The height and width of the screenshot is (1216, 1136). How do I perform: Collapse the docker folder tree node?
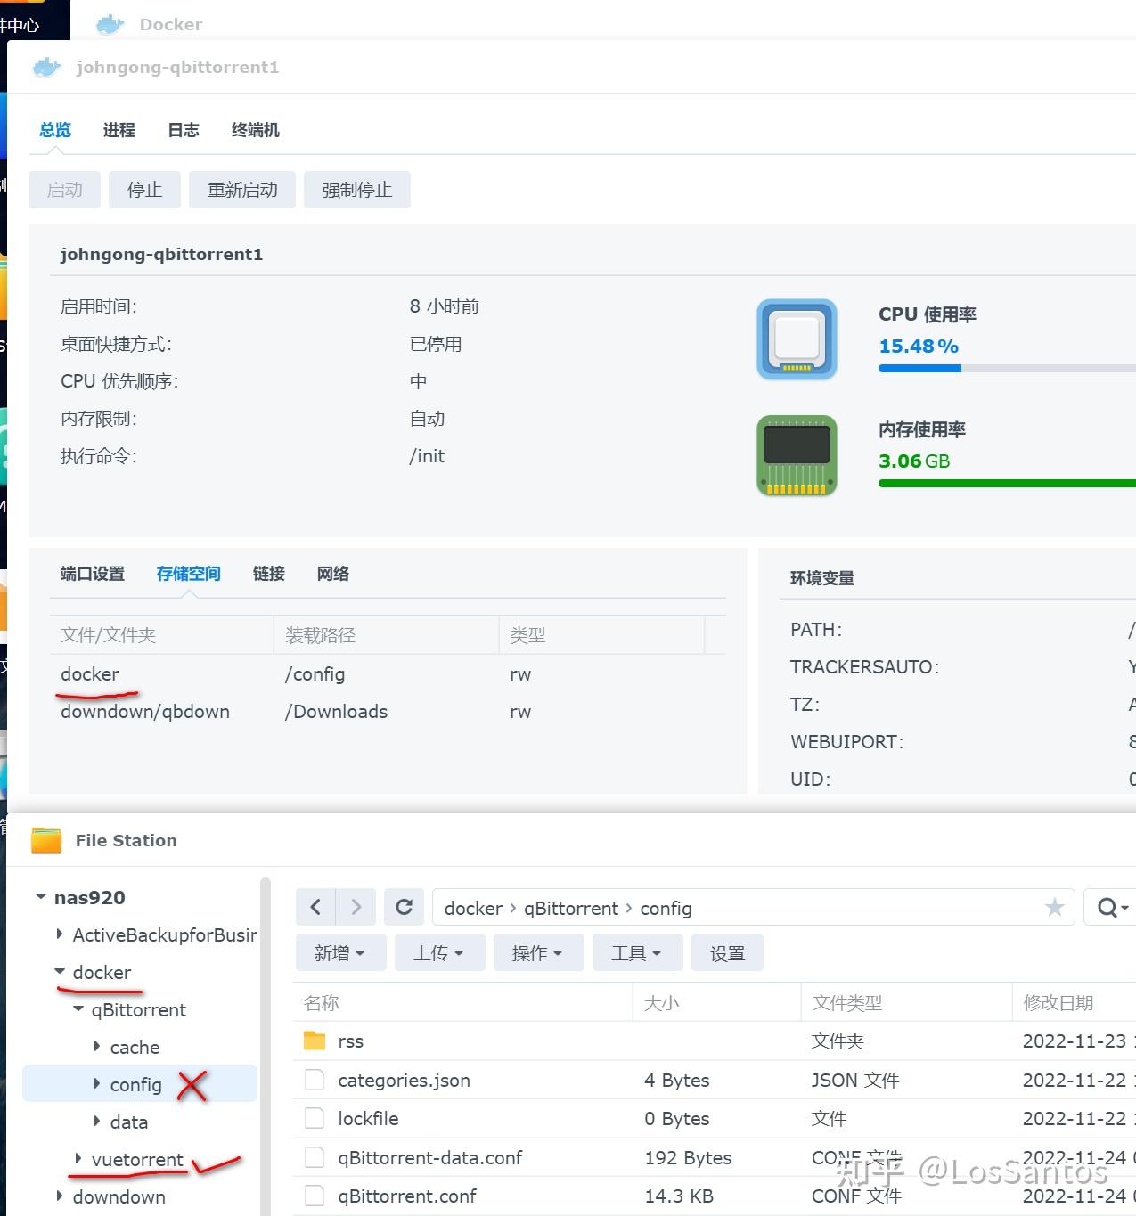60,971
